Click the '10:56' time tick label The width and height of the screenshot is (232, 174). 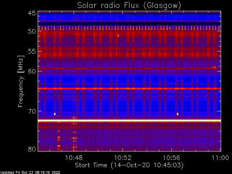click(171, 158)
